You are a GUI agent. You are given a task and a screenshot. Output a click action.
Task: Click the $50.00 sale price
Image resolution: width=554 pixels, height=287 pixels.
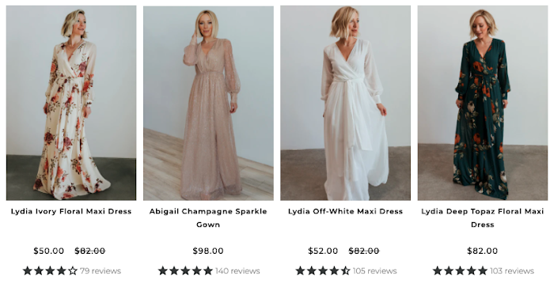point(49,251)
